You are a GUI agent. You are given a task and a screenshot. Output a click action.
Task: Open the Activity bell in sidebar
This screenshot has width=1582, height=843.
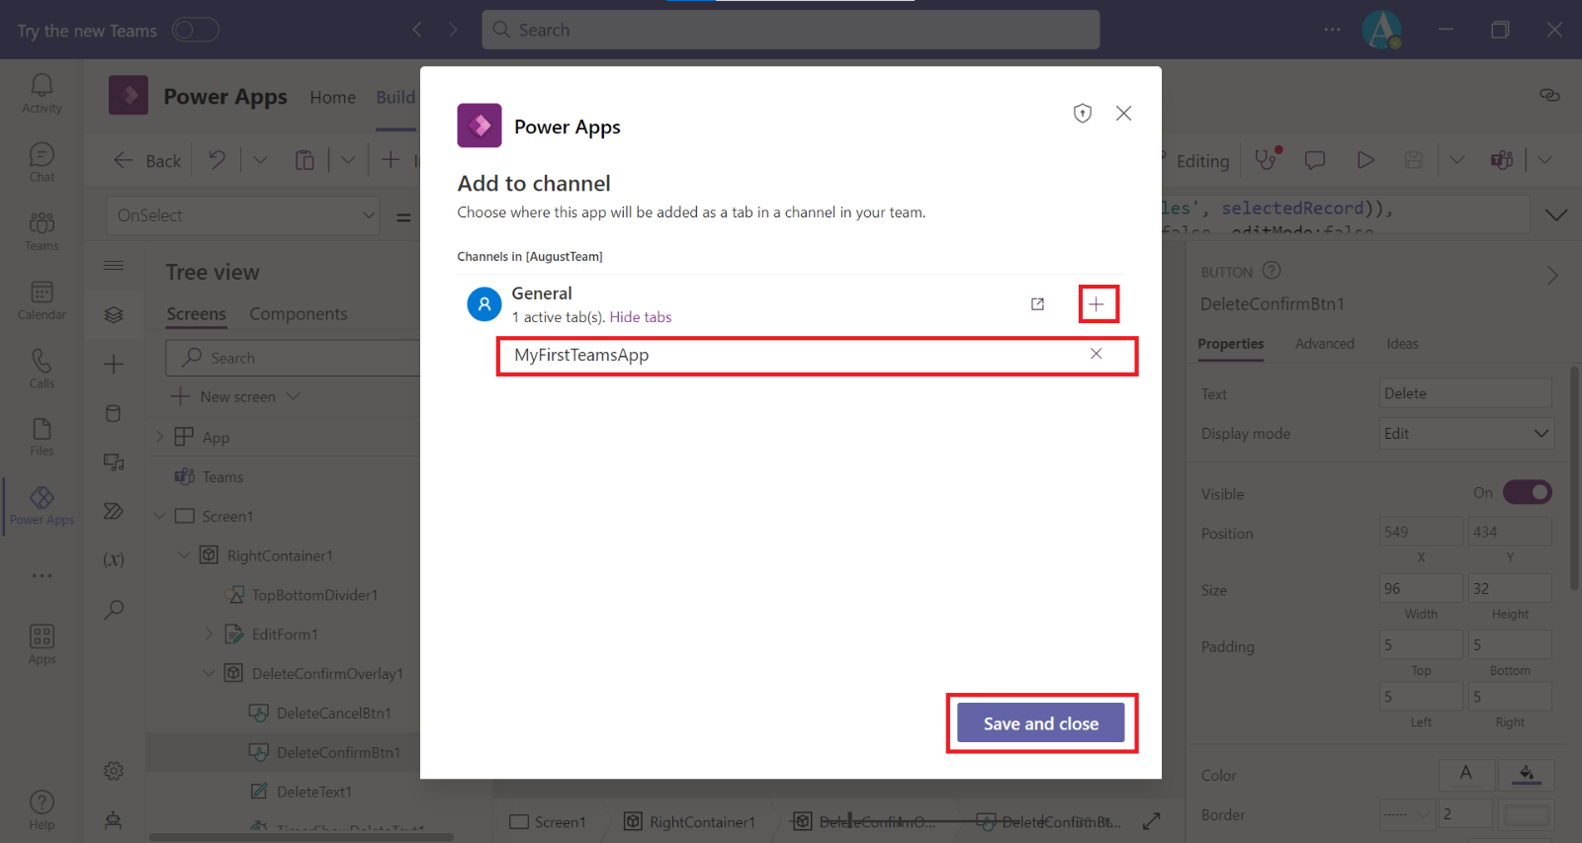point(42,93)
